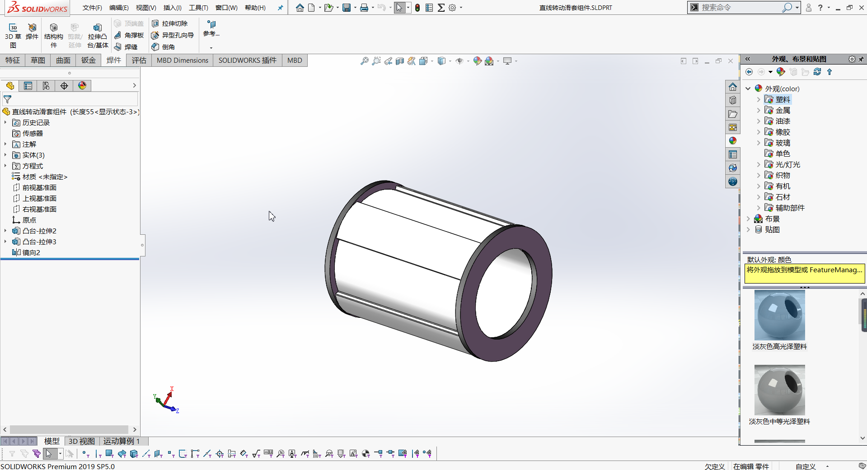
Task: Select the 前视基准面 (Front Plane)
Action: coord(34,187)
